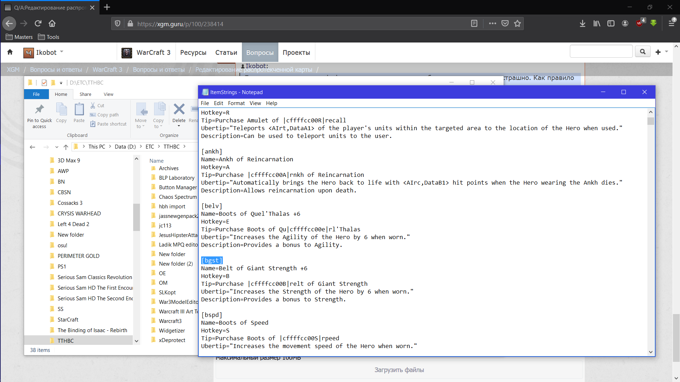Viewport: 680px width, 382px height.
Task: Expand Explorer recent locations dropdown
Action: pyautogui.click(x=57, y=147)
